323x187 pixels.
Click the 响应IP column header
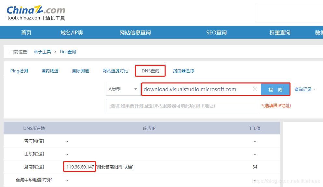(149, 128)
